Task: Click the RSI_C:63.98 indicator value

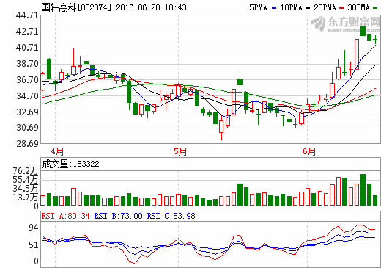Action: pos(171,216)
